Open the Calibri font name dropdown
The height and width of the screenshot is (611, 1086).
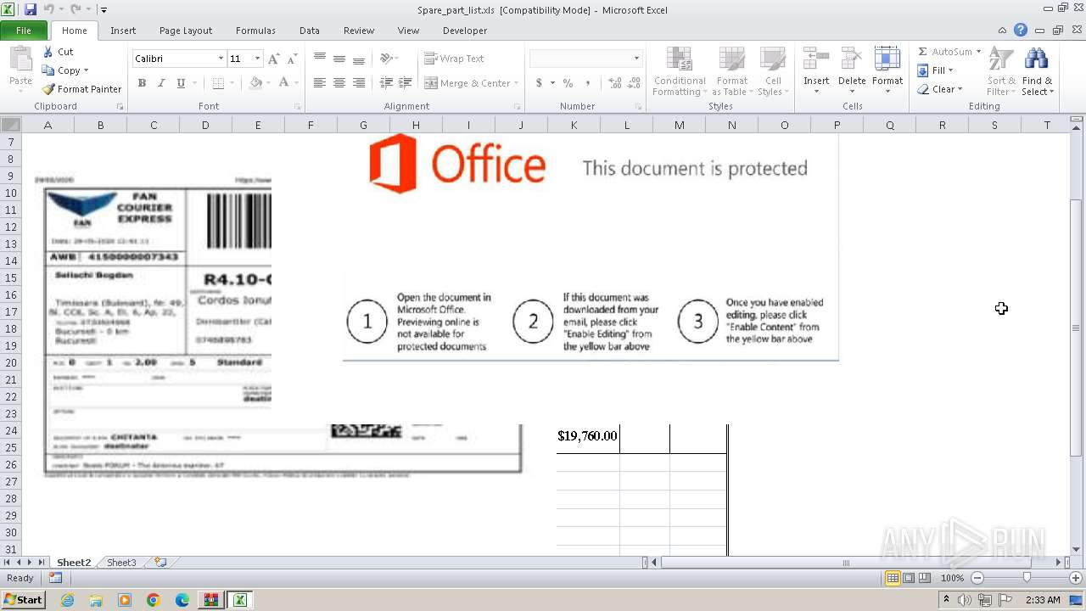pos(221,59)
